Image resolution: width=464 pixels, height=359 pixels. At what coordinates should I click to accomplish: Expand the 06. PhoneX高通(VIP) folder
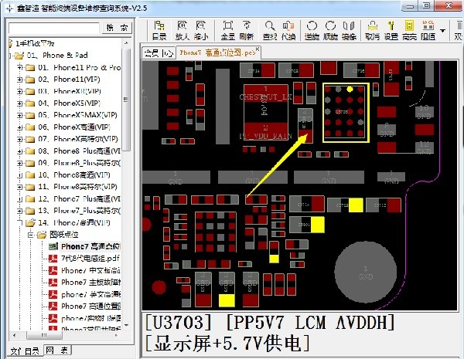20,127
